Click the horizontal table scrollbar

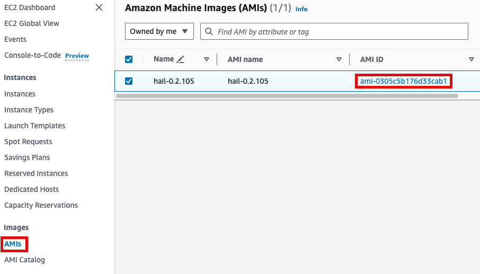[x=287, y=96]
